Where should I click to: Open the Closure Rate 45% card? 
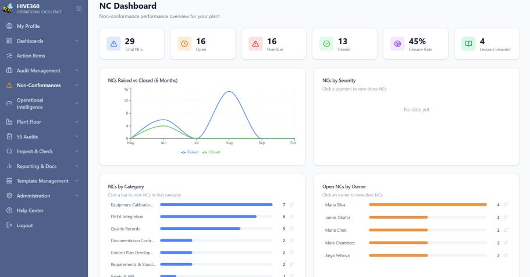click(416, 44)
